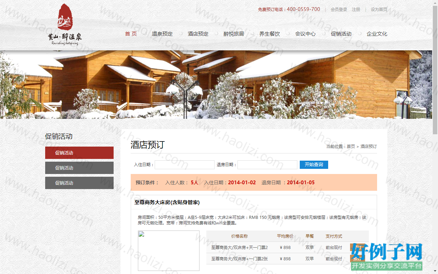
Task: Select the second 促销活动 sidebar item
Action: pyautogui.click(x=79, y=168)
